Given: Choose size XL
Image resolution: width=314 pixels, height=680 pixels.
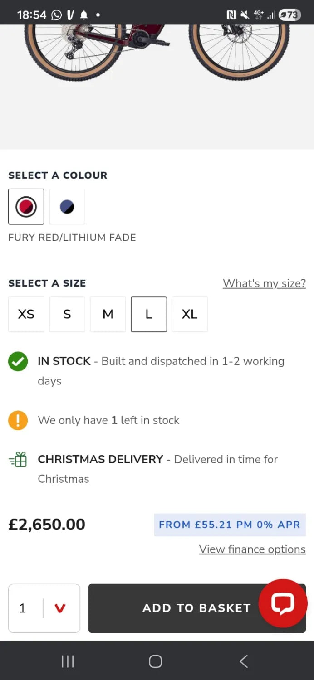Looking at the screenshot, I should pyautogui.click(x=190, y=314).
